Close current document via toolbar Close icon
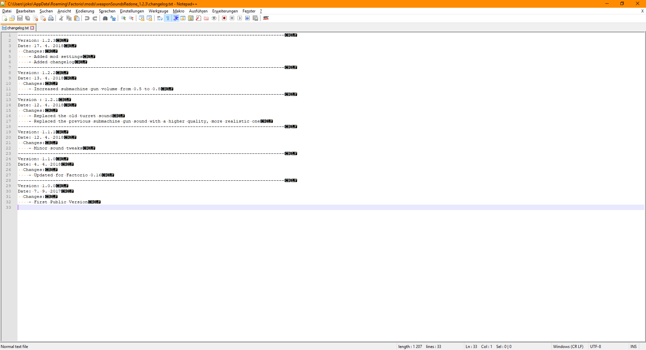The height and width of the screenshot is (350, 646). click(x=35, y=18)
